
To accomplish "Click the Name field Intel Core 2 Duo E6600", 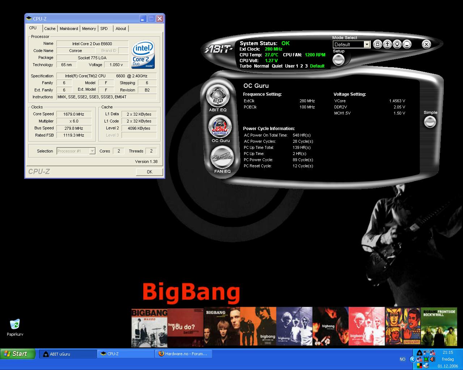I will 92,44.
